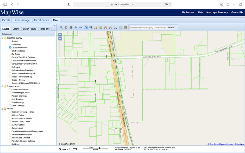Select the zoom magnifier tool
Viewport: 245px width, 153px height.
[x=61, y=27]
